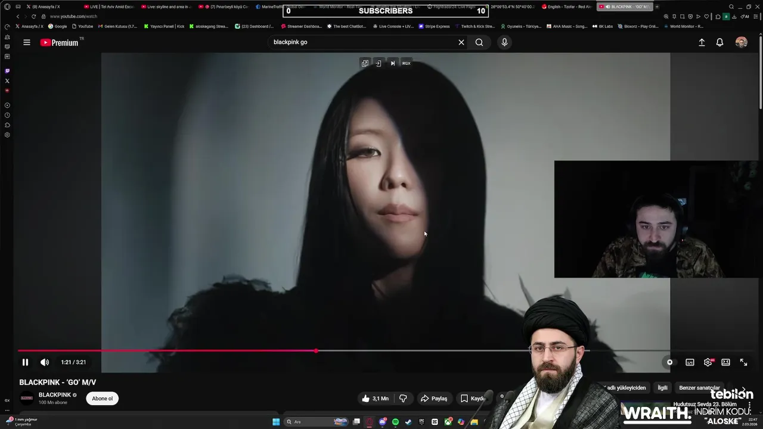The height and width of the screenshot is (429, 763).
Task: Open the Windows Start menu
Action: (x=276, y=422)
